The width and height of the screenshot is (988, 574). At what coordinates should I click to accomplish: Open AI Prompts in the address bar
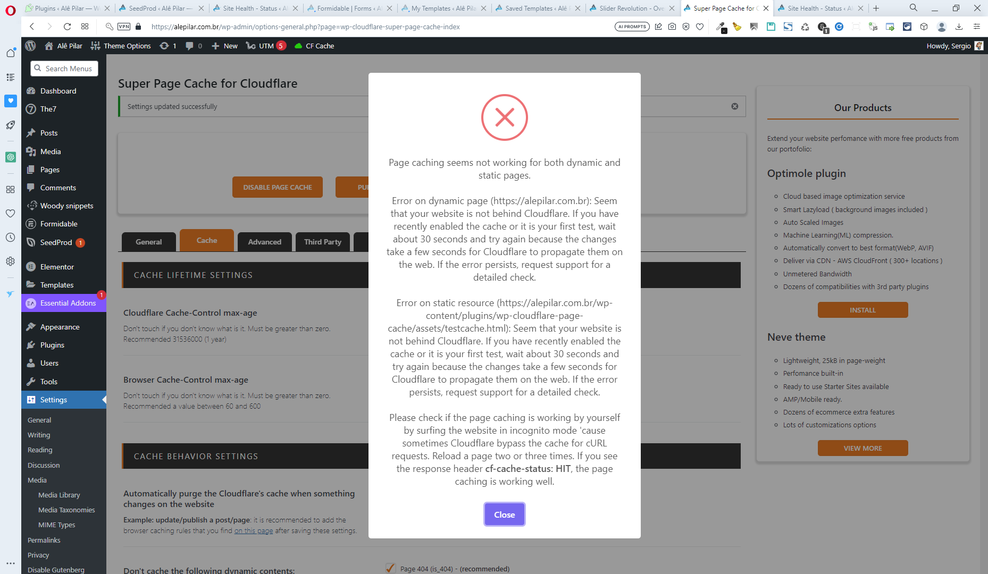632,27
